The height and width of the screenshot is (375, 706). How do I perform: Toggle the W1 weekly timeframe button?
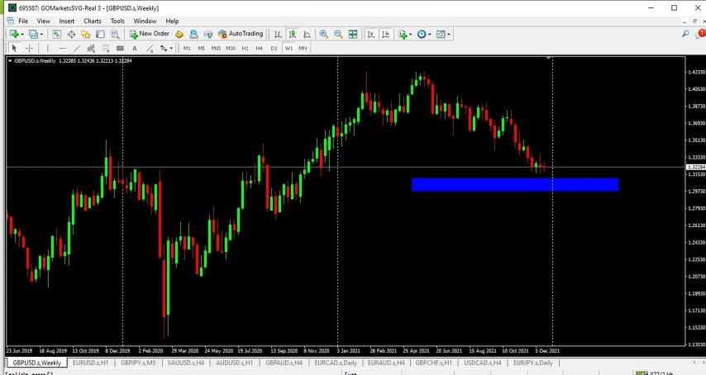point(289,48)
